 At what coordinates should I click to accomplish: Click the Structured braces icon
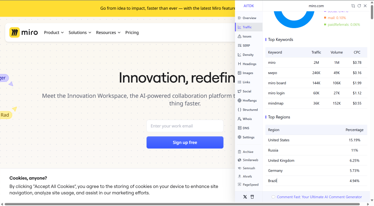240,110
